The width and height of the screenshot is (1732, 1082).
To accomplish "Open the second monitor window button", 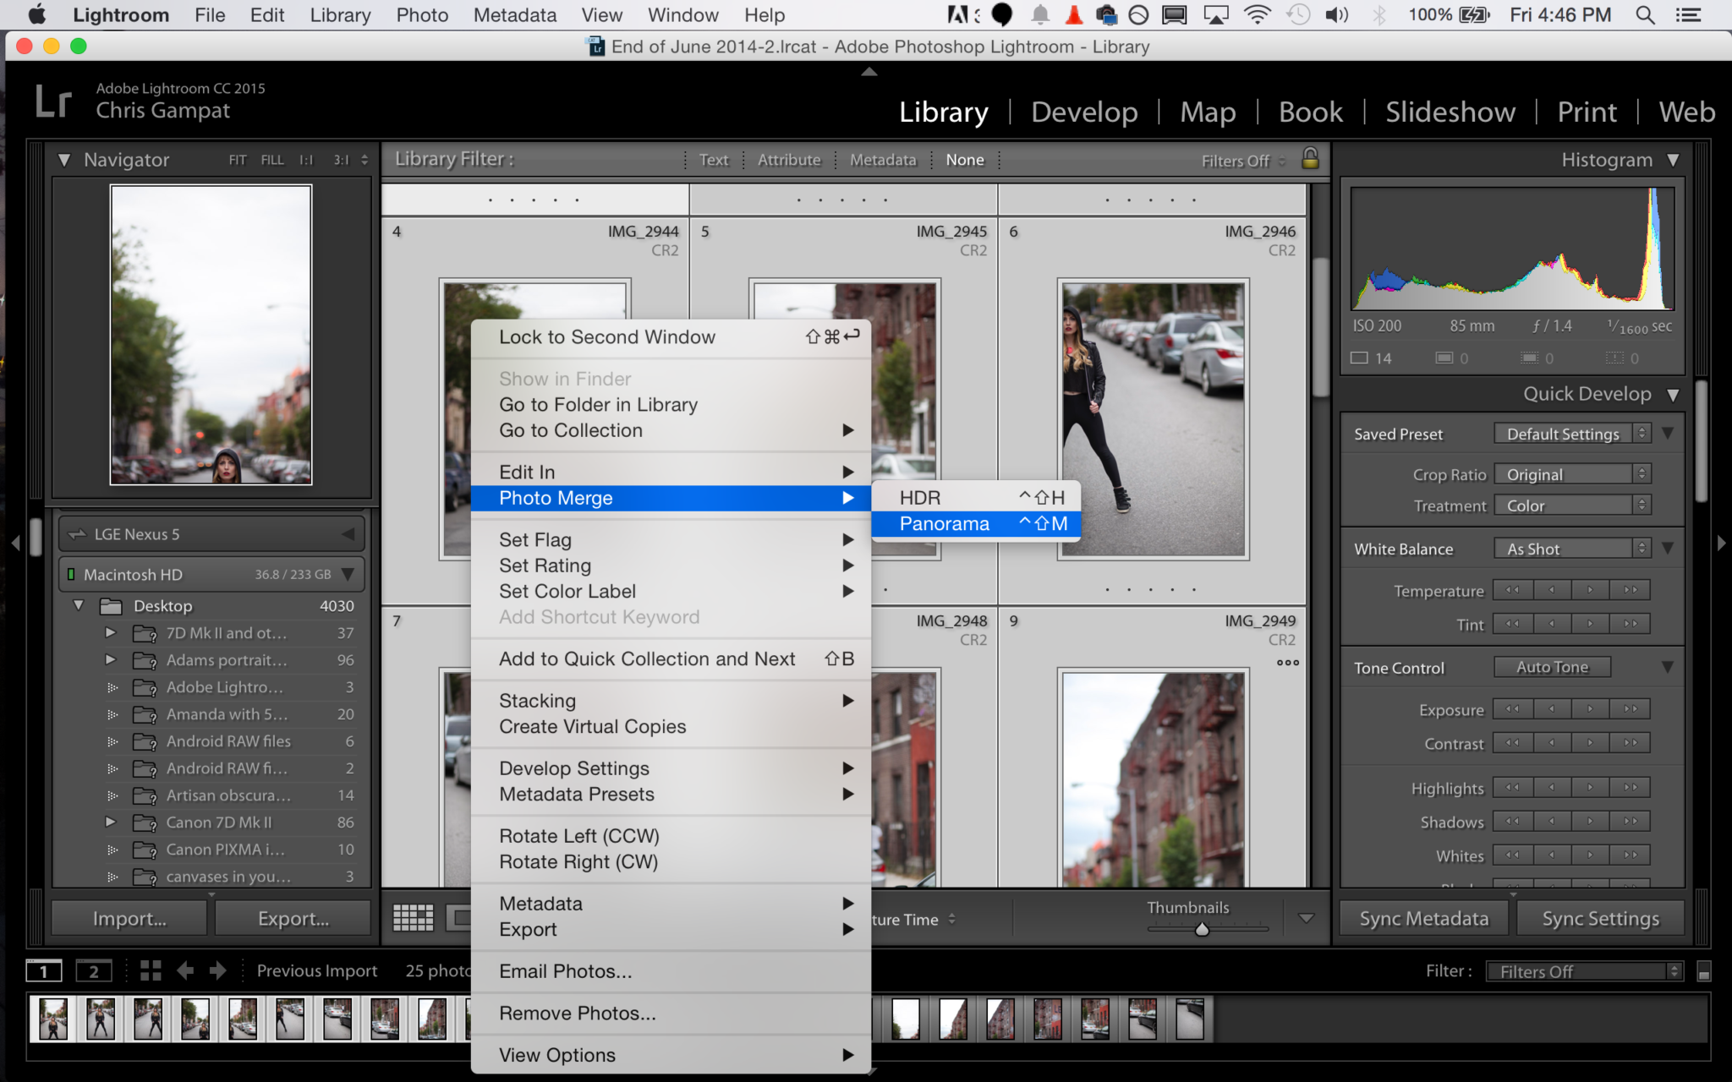I will tap(93, 971).
